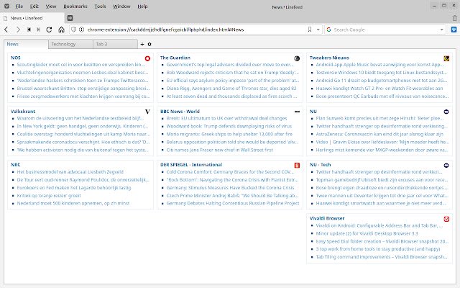Click the BBC News feed favicon
460x288 pixels.
[x=297, y=112]
